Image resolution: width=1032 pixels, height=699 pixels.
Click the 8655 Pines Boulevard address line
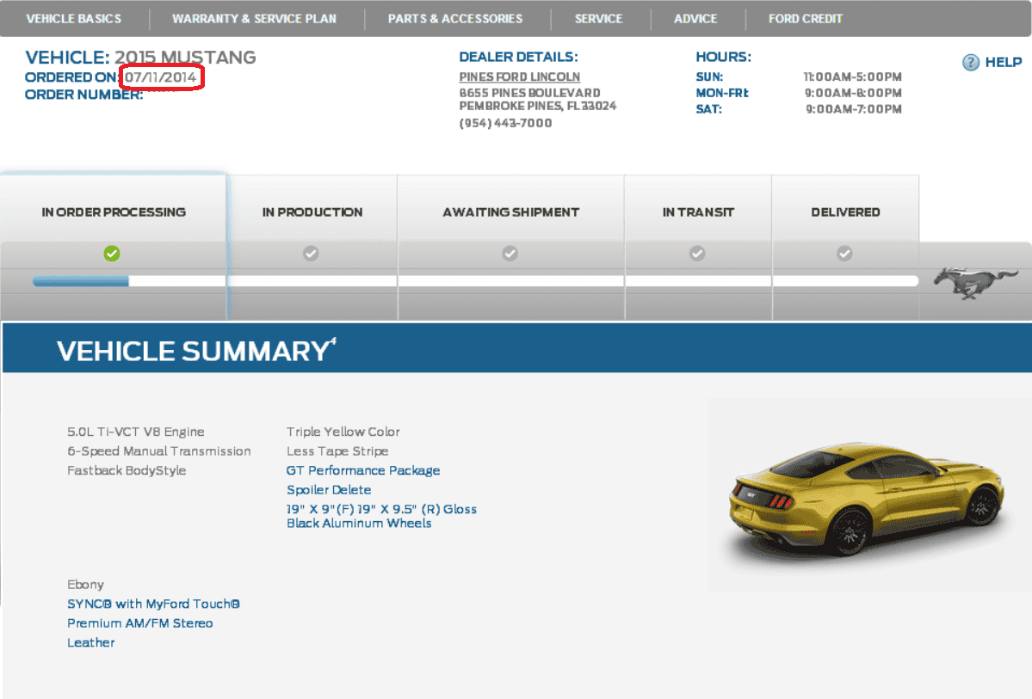point(530,94)
